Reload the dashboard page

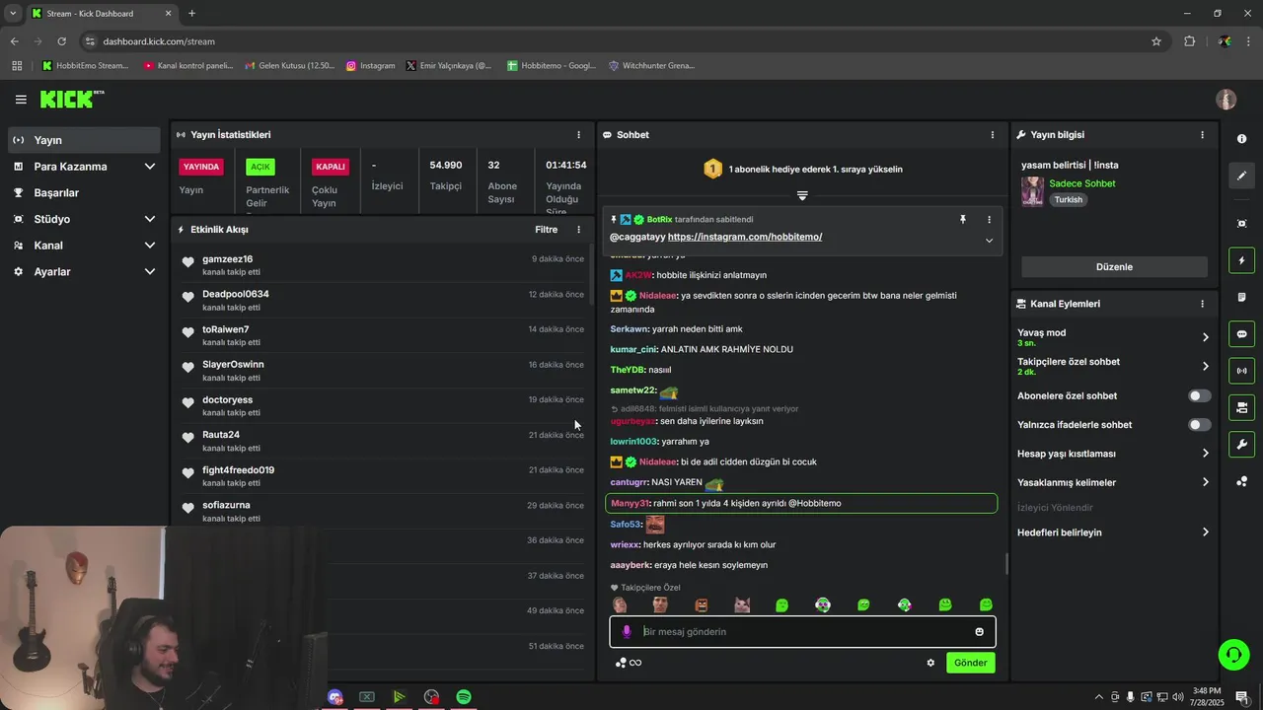click(x=61, y=41)
